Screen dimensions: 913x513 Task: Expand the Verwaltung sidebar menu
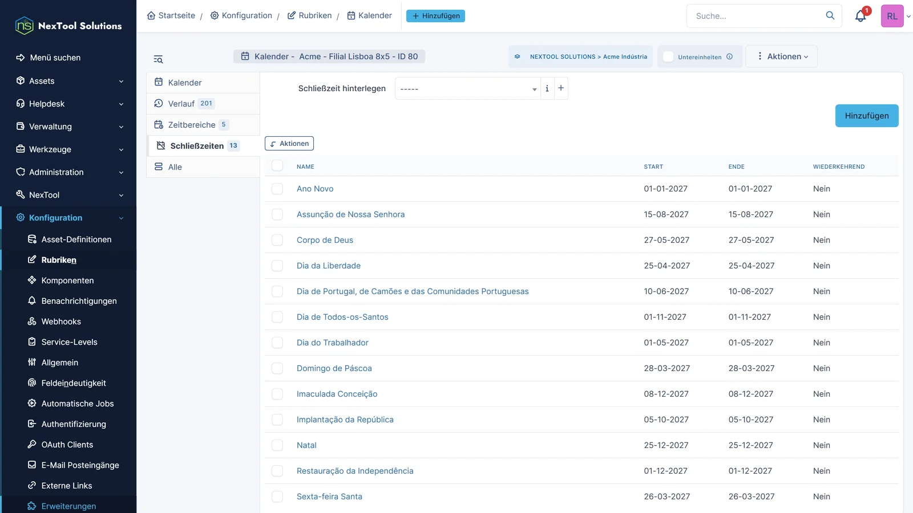pos(68,127)
